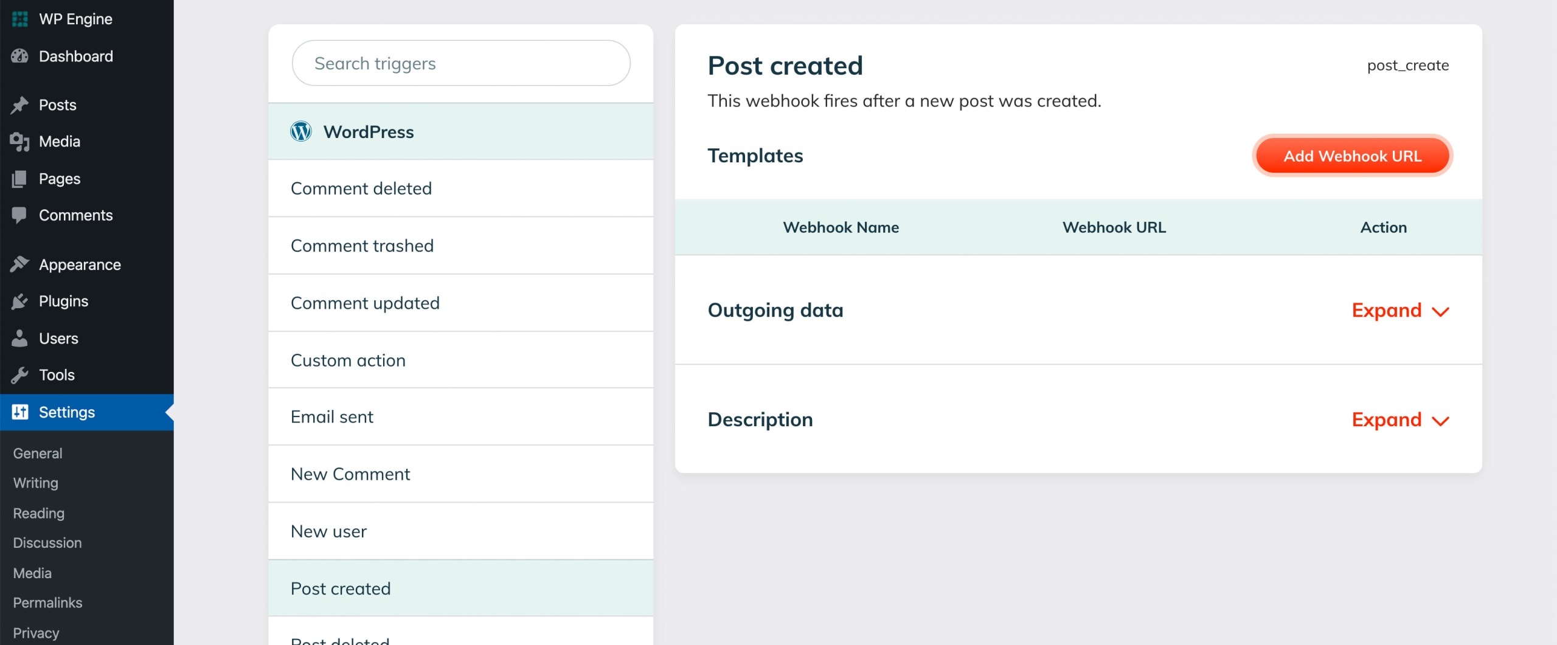Click the Templates heading
Image resolution: width=1557 pixels, height=645 pixels.
click(755, 156)
